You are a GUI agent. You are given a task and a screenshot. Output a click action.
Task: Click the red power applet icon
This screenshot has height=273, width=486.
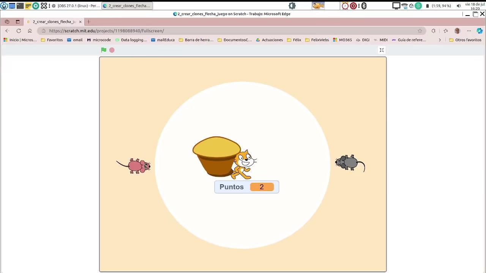353,6
